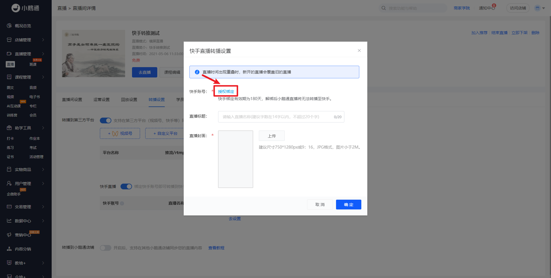Switch to 运营设置 tab
The image size is (551, 278).
point(102,100)
